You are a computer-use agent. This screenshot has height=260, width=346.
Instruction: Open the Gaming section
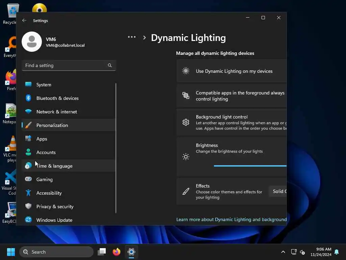click(x=69, y=179)
